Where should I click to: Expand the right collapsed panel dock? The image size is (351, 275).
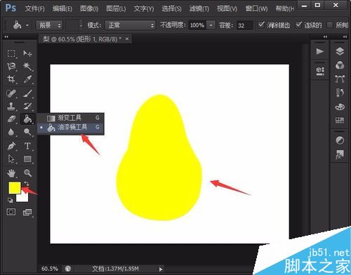(345, 36)
